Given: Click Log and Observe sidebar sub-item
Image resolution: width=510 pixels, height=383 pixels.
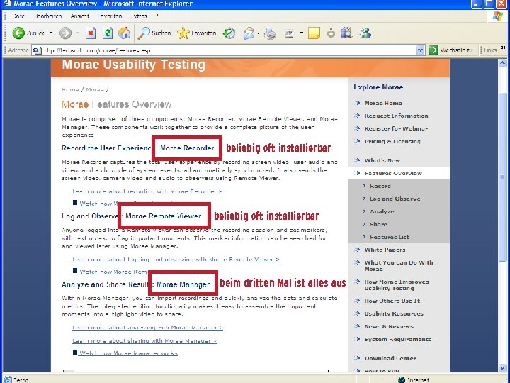Looking at the screenshot, I should pos(395,199).
